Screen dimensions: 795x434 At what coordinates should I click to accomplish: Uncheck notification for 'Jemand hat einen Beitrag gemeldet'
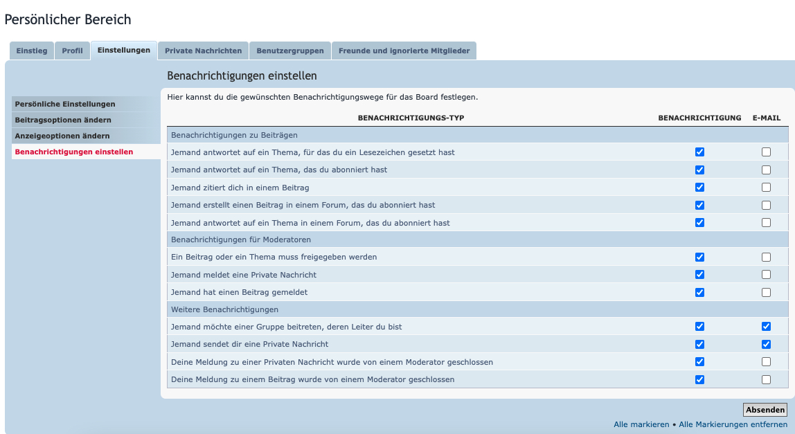[x=699, y=292]
